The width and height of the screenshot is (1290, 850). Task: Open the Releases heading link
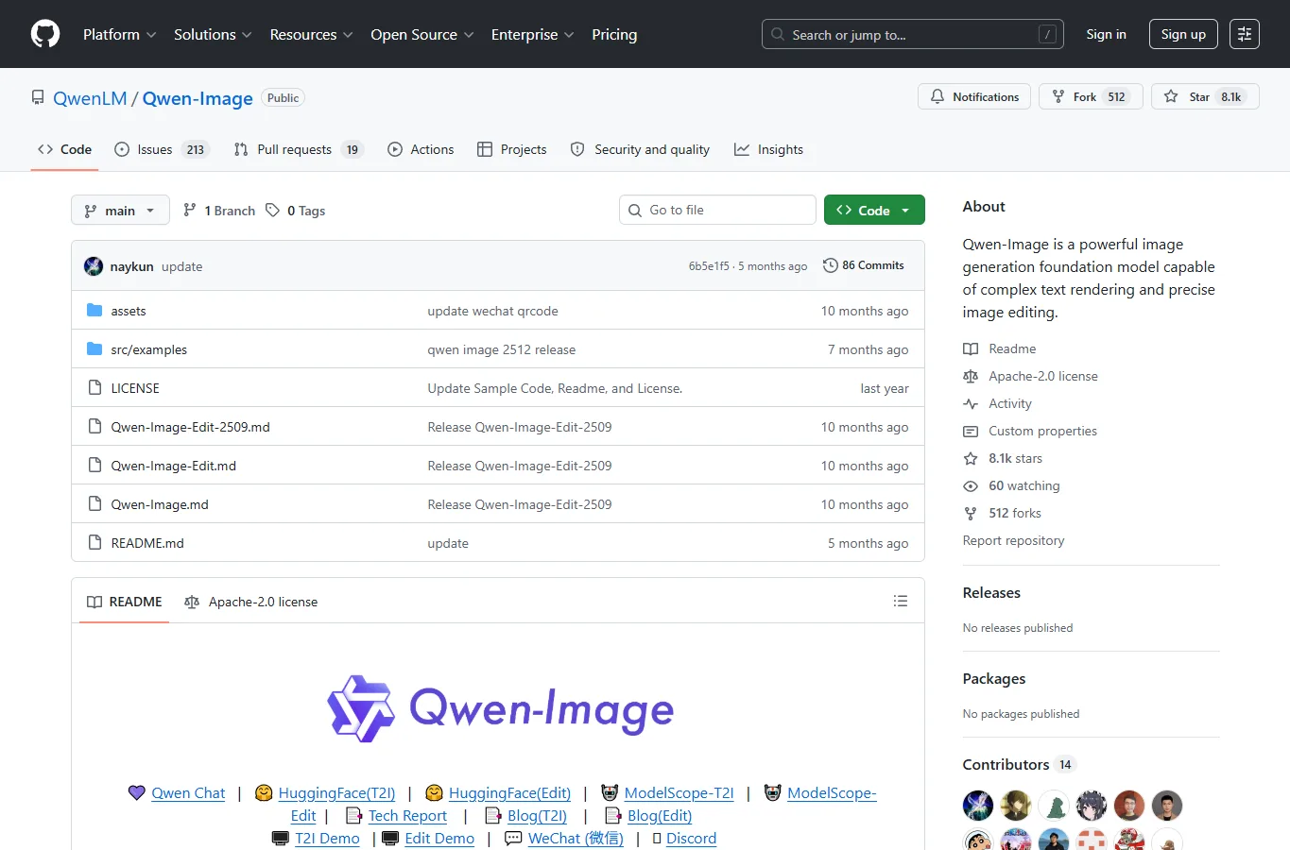point(991,592)
